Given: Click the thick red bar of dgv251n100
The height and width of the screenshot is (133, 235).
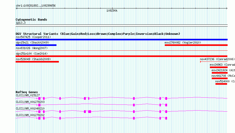Looking at the screenshot, I should [x=121, y=56].
